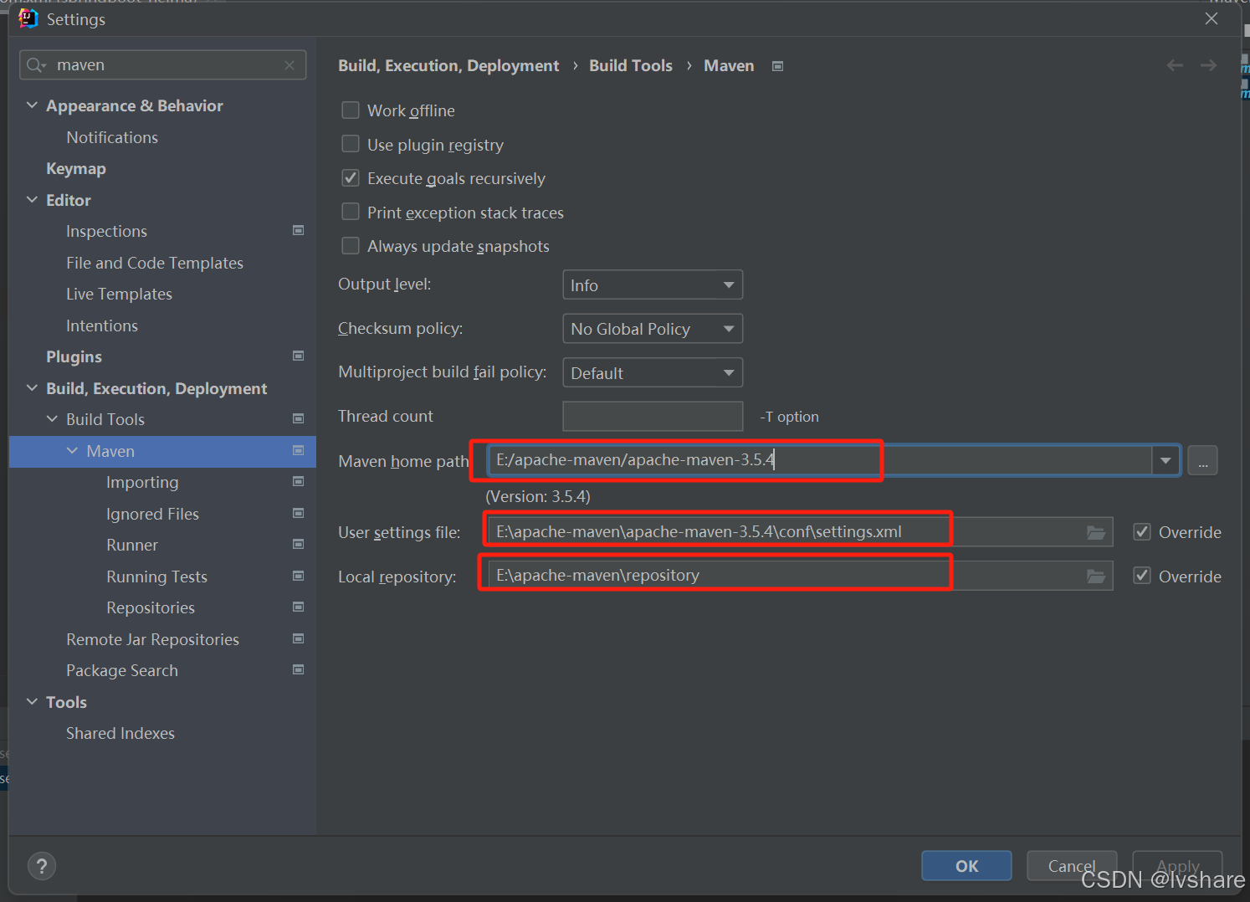Click Build Tools in the breadcrumb
Image resolution: width=1250 pixels, height=902 pixels.
click(x=631, y=65)
